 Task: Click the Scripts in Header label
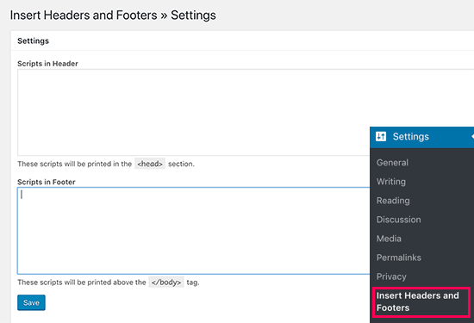click(x=47, y=64)
